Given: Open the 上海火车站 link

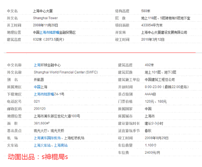Looking at the screenshot, I should point(42,145).
